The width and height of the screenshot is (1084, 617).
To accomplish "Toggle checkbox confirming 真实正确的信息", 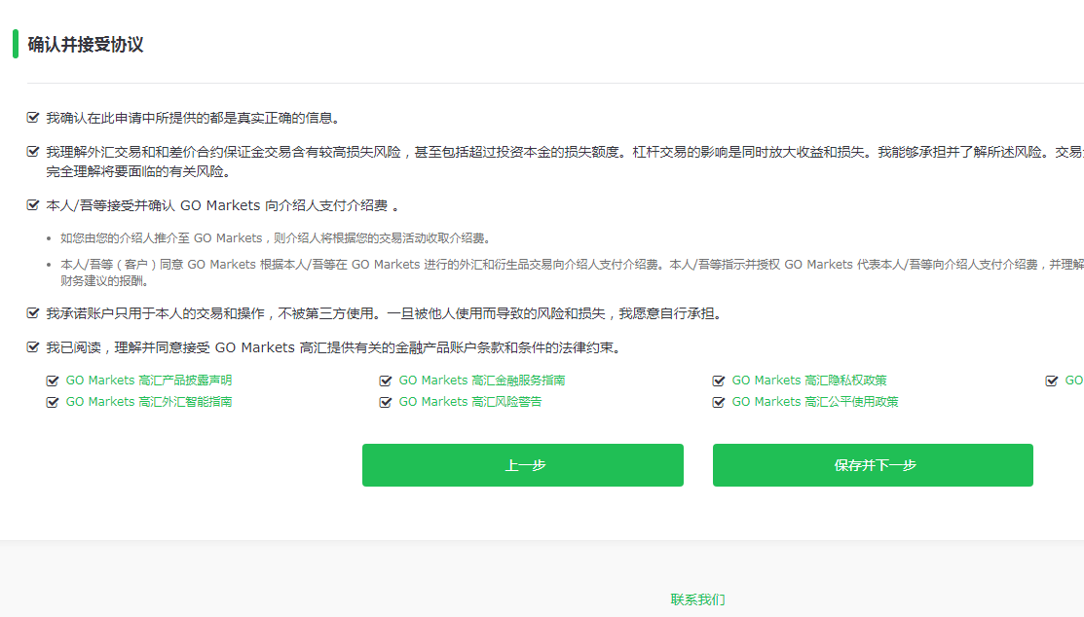I will pos(32,118).
